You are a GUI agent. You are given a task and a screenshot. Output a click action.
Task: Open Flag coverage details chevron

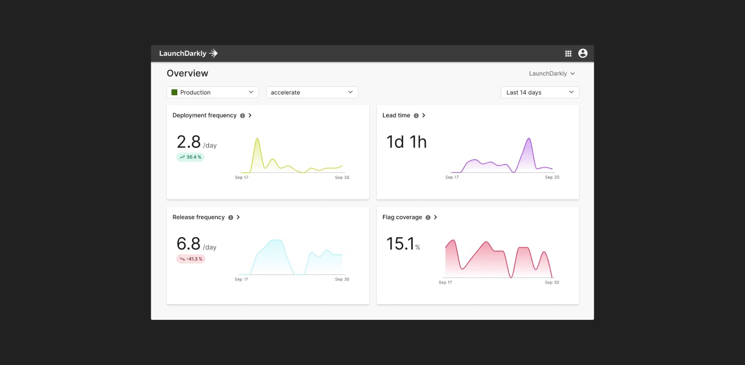click(435, 218)
